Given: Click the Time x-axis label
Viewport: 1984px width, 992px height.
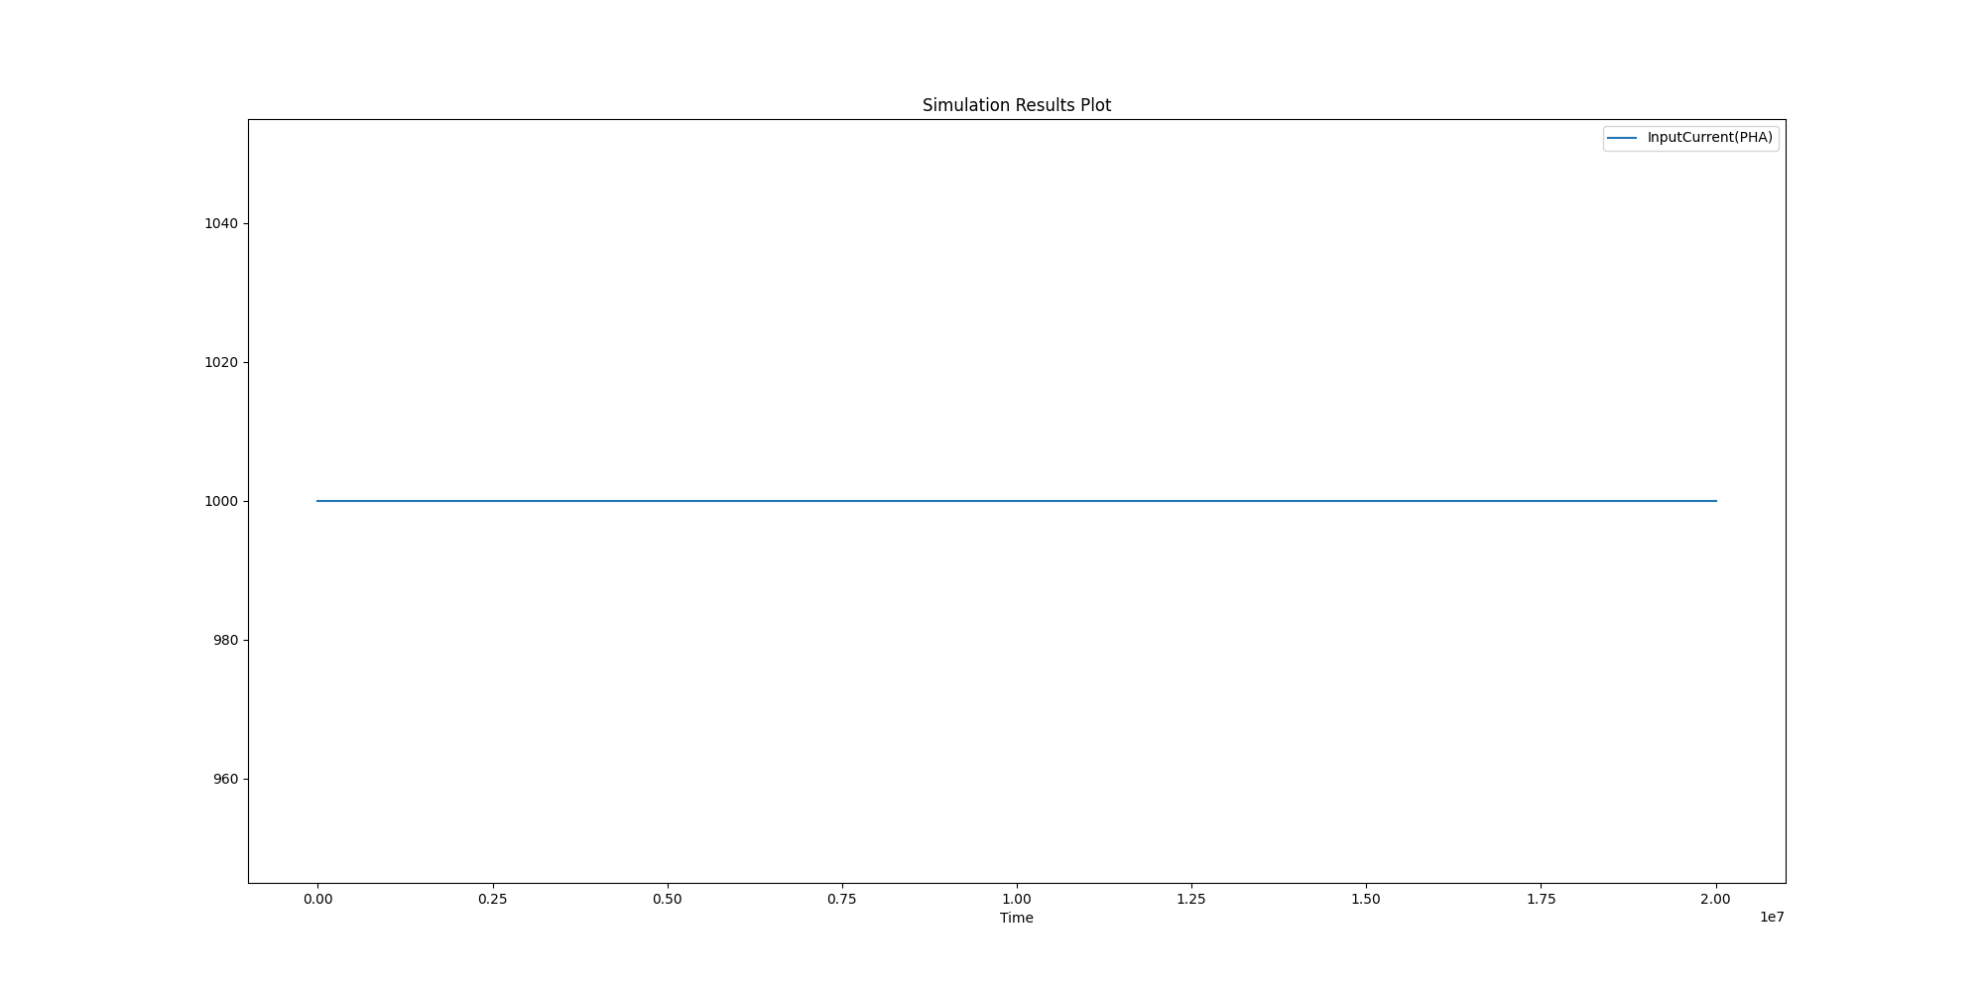Looking at the screenshot, I should coord(1016,918).
